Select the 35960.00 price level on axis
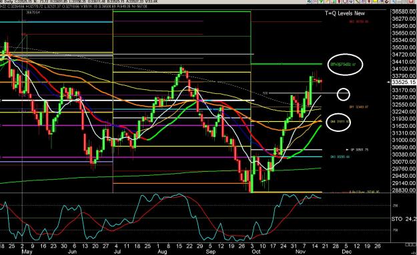417x255 pixels. coord(404,26)
